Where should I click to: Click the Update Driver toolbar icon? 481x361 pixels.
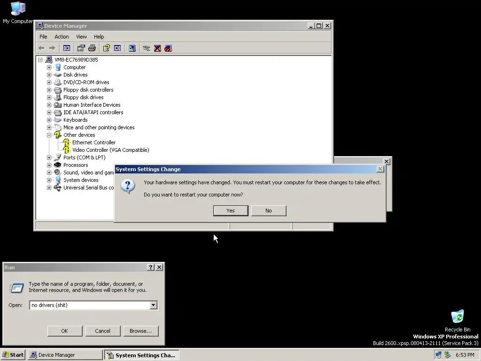coord(147,48)
